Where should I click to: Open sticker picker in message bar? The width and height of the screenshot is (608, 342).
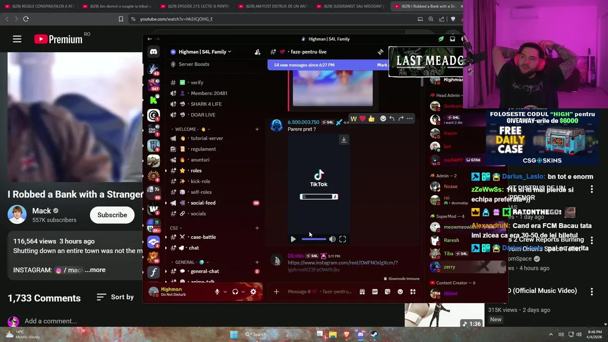pyautogui.click(x=388, y=292)
